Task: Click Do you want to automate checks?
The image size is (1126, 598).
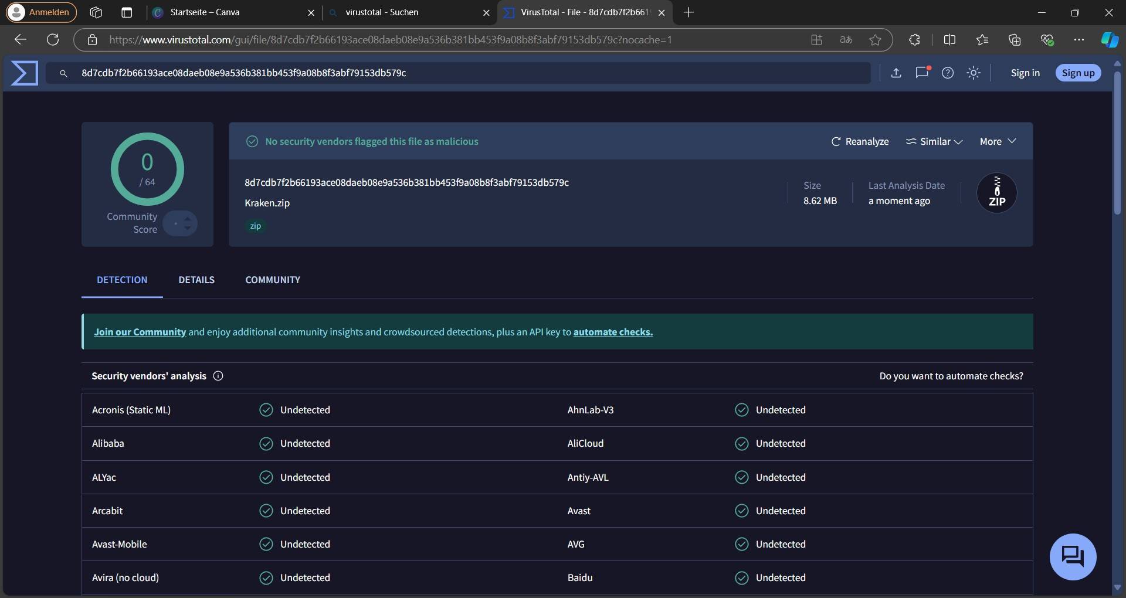Action: point(951,376)
